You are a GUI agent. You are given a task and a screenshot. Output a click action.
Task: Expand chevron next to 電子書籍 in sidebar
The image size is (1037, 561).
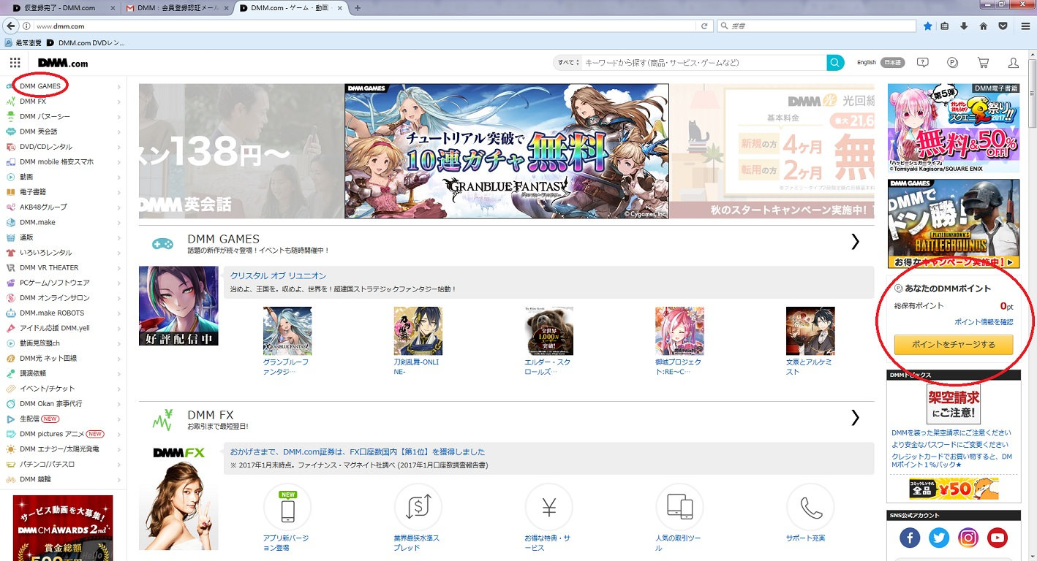point(119,192)
